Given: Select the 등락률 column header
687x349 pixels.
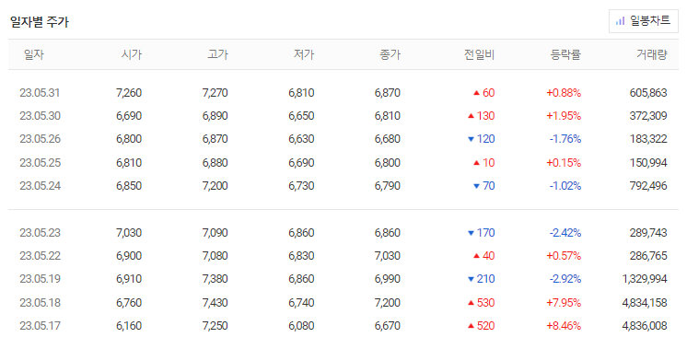Looking at the screenshot, I should 565,54.
